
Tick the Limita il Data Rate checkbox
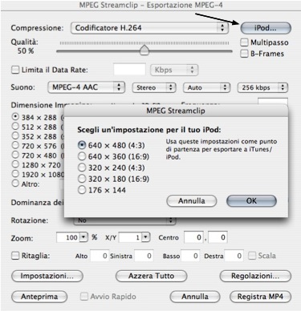15,70
